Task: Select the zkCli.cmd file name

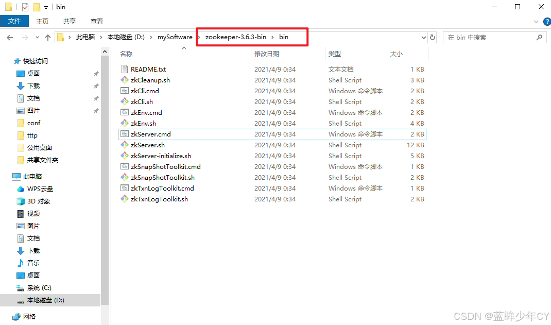Action: click(x=145, y=91)
